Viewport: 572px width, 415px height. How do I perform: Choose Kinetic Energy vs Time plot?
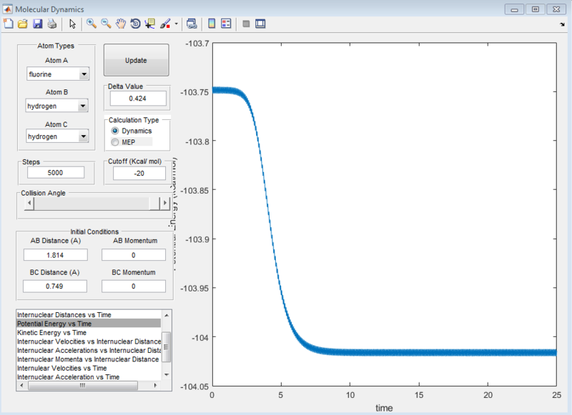(x=51, y=332)
